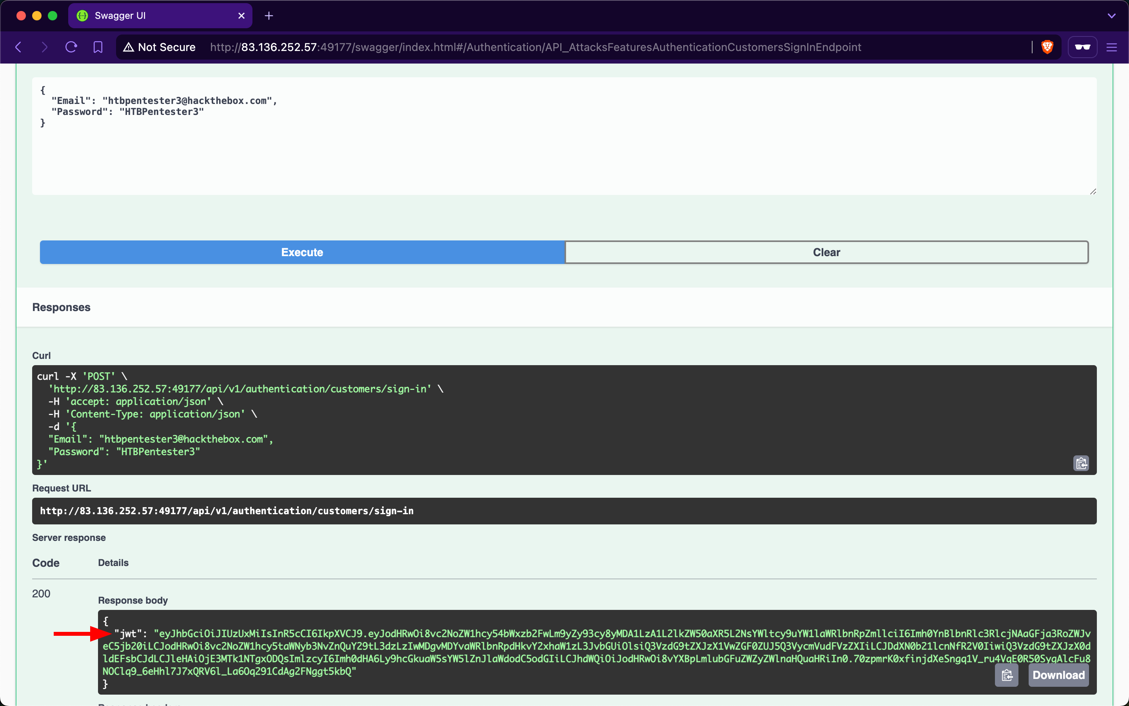Click the 200 response code
This screenshot has height=706, width=1129.
[41, 593]
